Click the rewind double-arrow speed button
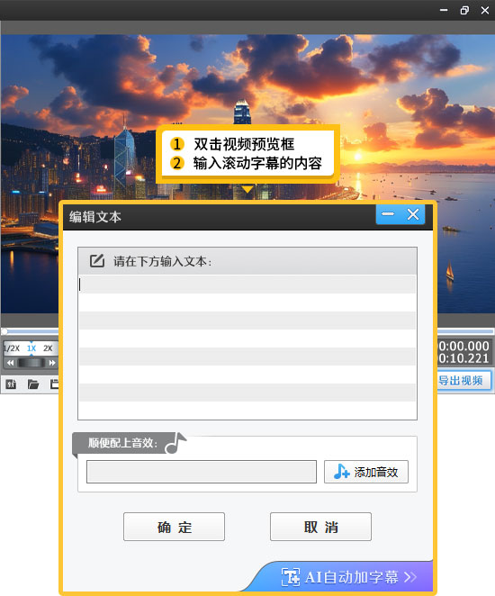 point(10,363)
